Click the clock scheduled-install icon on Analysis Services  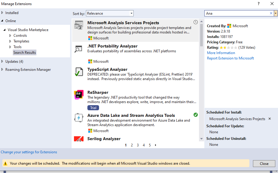pyautogui.click(x=196, y=22)
